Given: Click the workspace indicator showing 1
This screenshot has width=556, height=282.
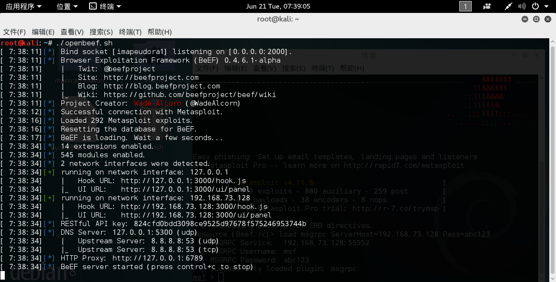Looking at the screenshot, I should tap(465, 6).
